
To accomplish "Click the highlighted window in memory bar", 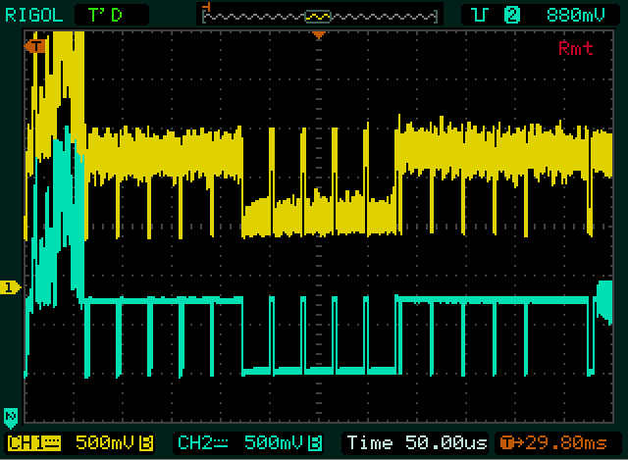I will click(x=318, y=16).
